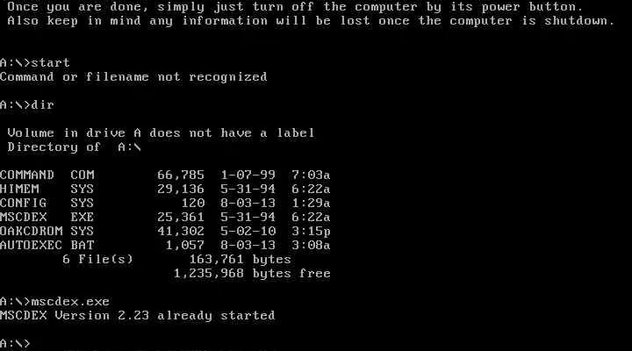Select the MSCDEX EXE listing row
Viewport: 632px width, 351px height.
click(x=165, y=218)
